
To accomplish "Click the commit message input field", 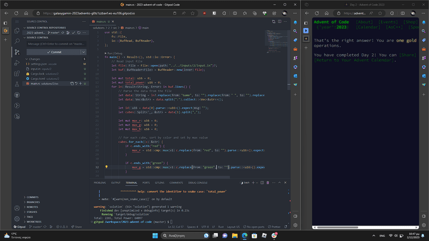I will point(56,44).
